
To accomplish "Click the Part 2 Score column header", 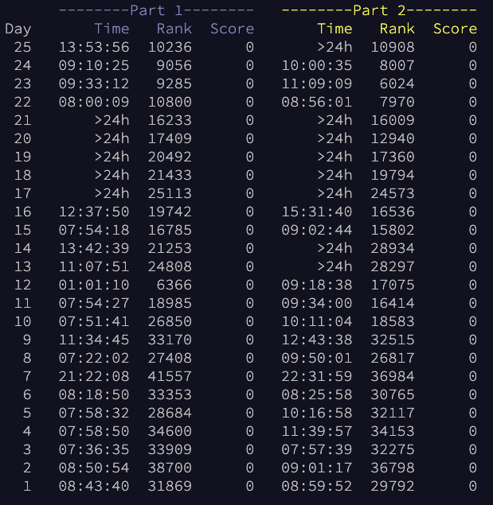I will coord(455,29).
